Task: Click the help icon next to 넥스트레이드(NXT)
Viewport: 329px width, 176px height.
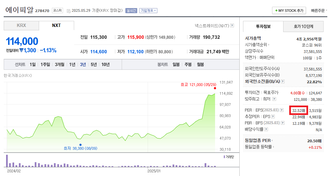Action: 232,26
